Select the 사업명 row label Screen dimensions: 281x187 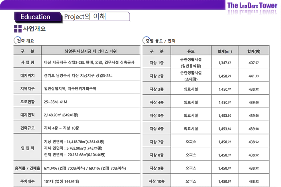tap(27, 63)
